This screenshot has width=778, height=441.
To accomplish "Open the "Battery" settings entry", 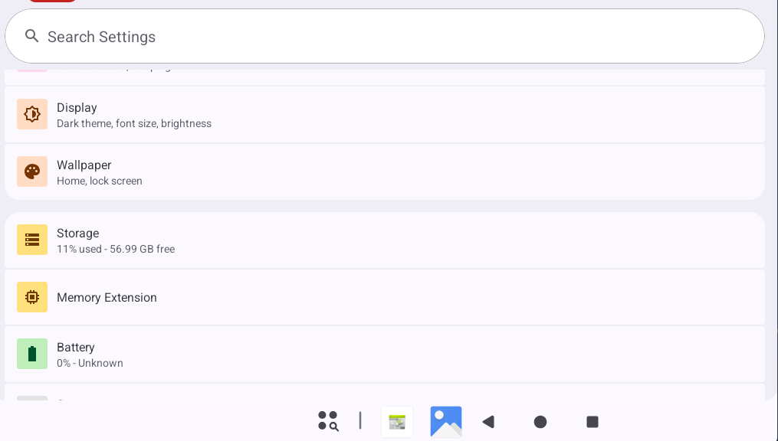I will pos(385,354).
